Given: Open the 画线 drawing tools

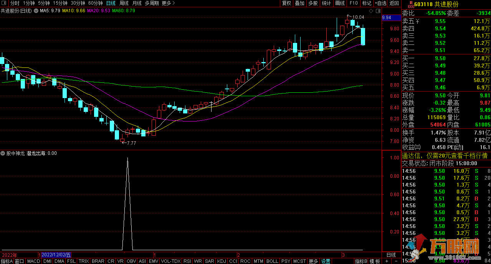Looking at the screenshot, I should coord(340,3).
